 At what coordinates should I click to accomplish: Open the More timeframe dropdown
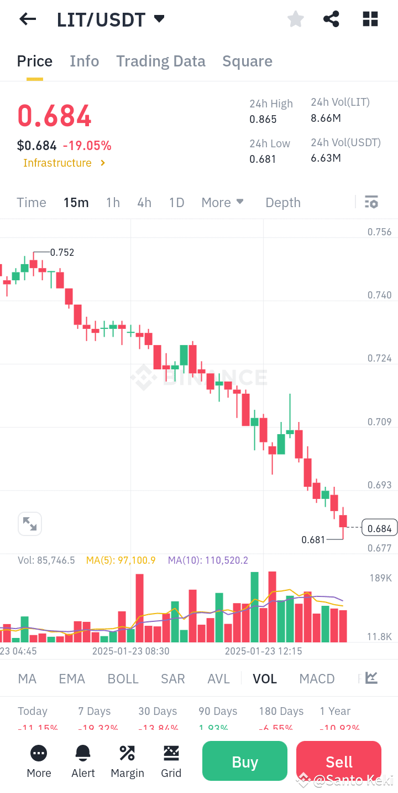(x=223, y=202)
